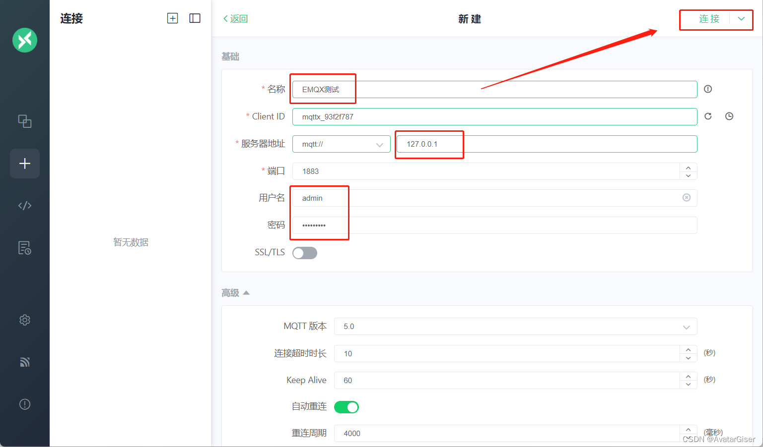The width and height of the screenshot is (763, 447).
Task: Click the 基础 section heading
Action: [x=230, y=56]
